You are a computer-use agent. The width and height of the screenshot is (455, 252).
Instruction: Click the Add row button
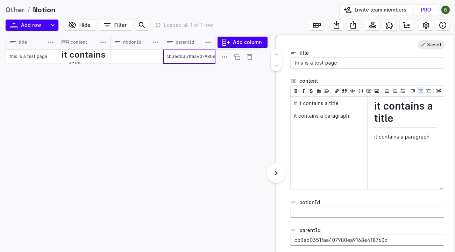pos(26,25)
